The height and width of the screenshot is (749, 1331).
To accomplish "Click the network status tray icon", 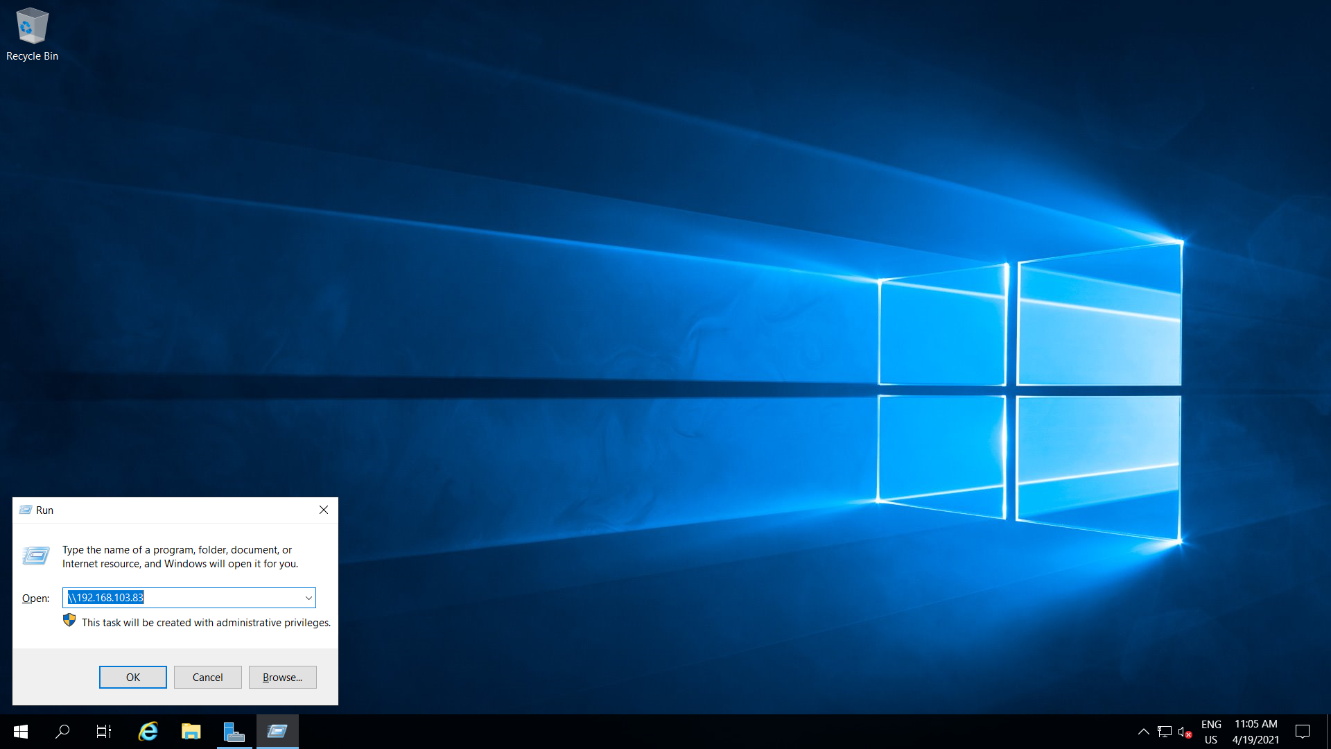I will (1165, 732).
